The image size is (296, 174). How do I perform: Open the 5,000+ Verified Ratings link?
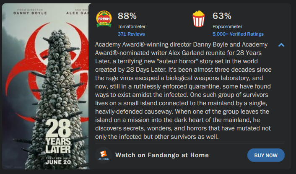(238, 34)
